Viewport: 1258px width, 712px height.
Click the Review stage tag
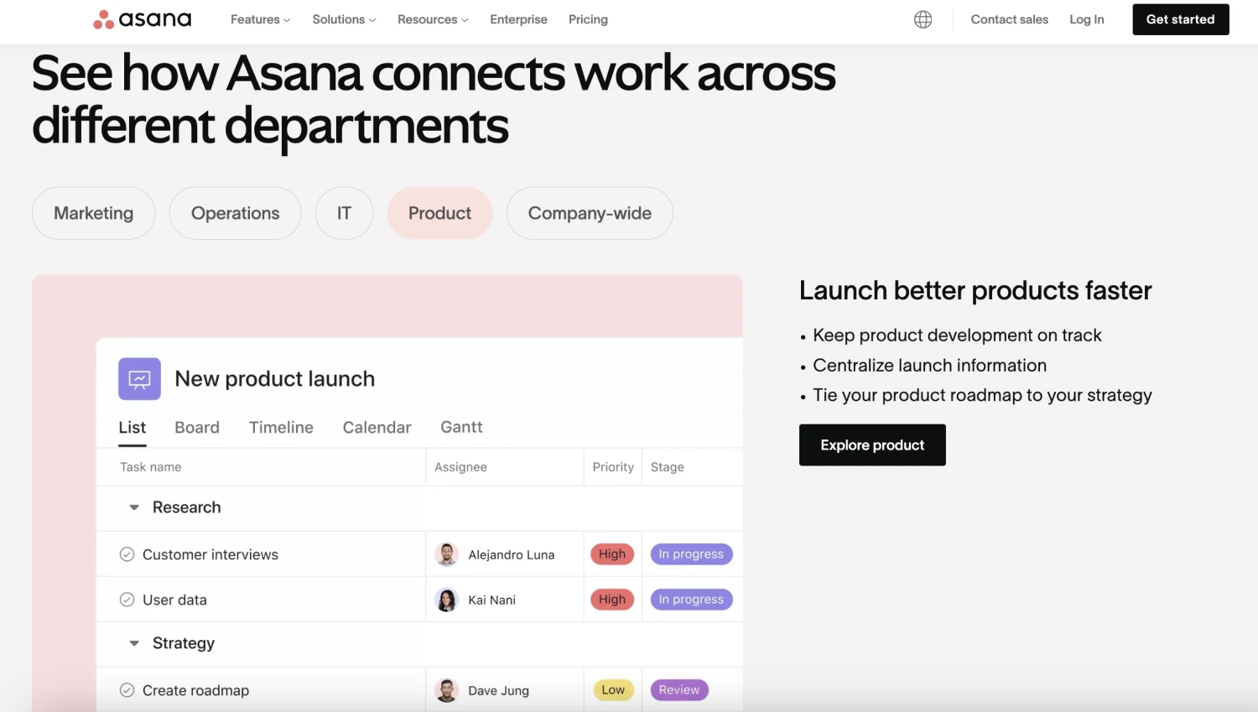point(679,690)
